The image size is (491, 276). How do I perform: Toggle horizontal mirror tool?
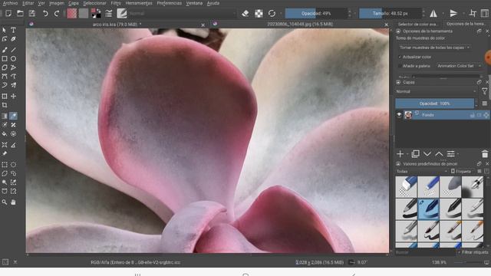pos(433,13)
